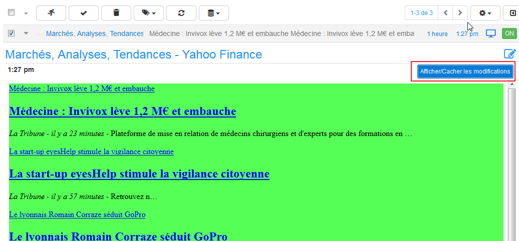Open large Romain Corraze GoPro heading
519x241 pixels.
pos(118,236)
